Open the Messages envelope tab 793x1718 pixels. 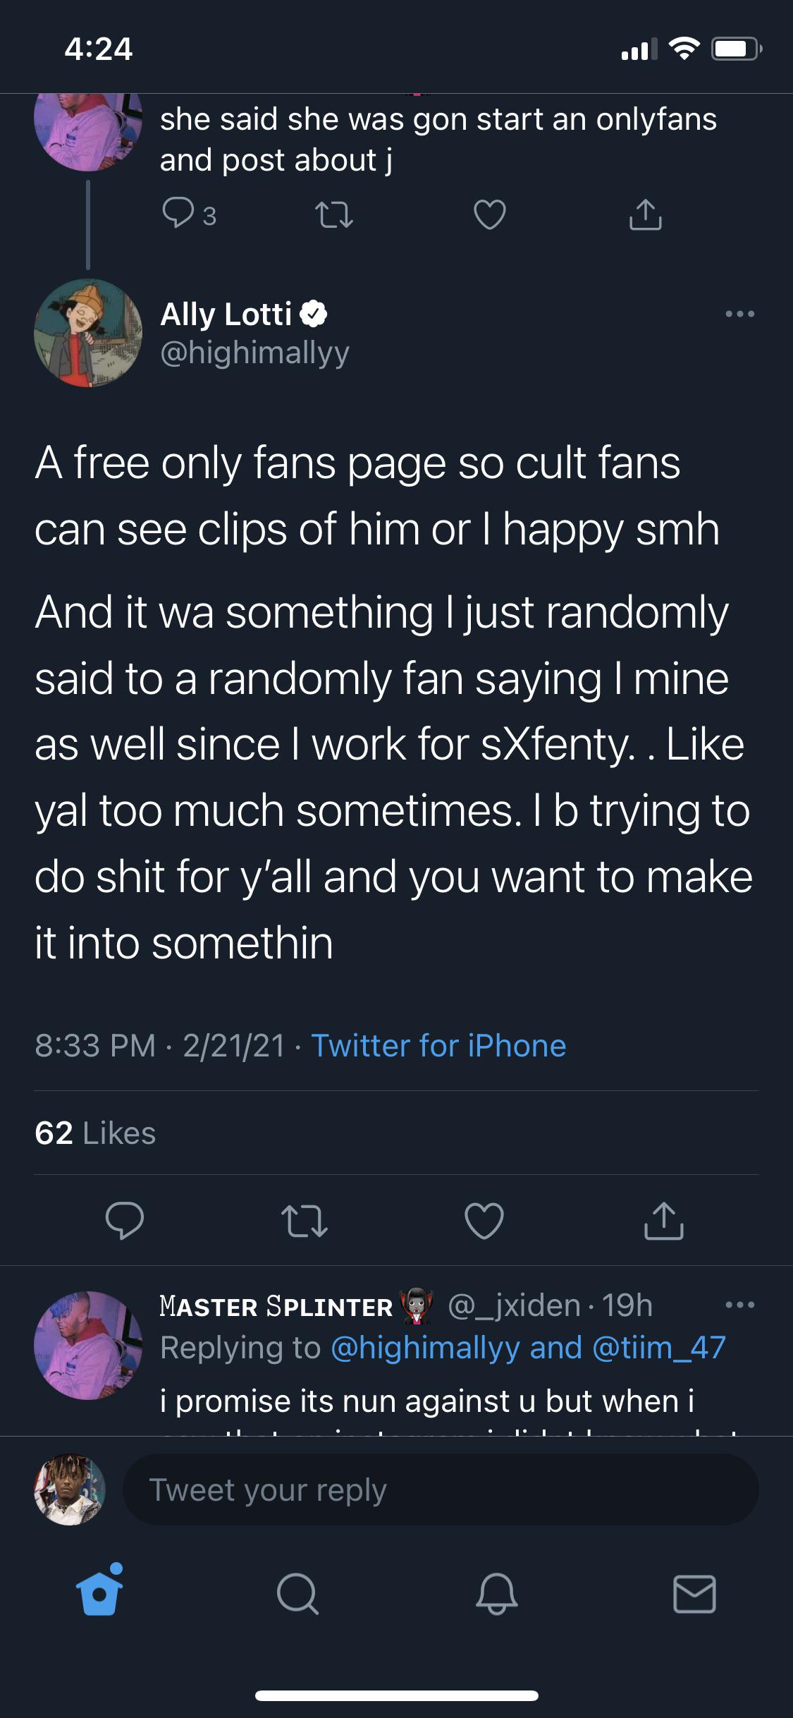[x=694, y=1594]
